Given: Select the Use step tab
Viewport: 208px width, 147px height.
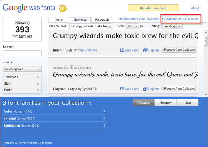Looking at the screenshot, I should point(188,103).
